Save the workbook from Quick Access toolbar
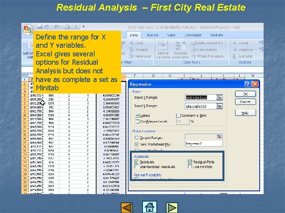 (x=40, y=27)
